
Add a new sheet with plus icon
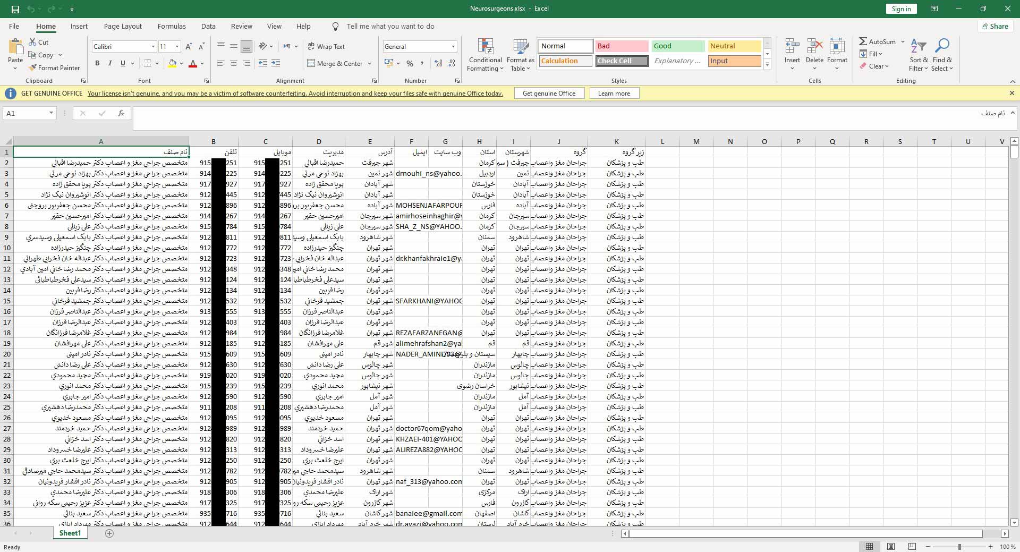click(x=109, y=533)
